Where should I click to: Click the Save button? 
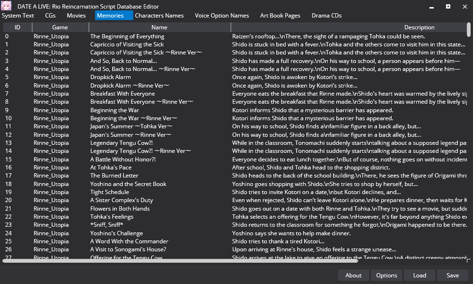click(x=453, y=275)
